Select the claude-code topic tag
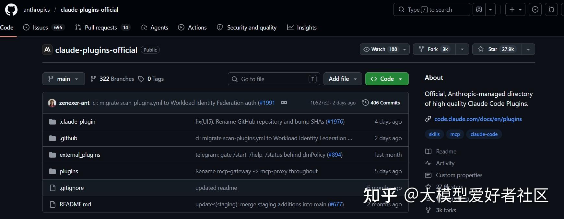Viewport: 564px width, 219px height. [x=484, y=134]
